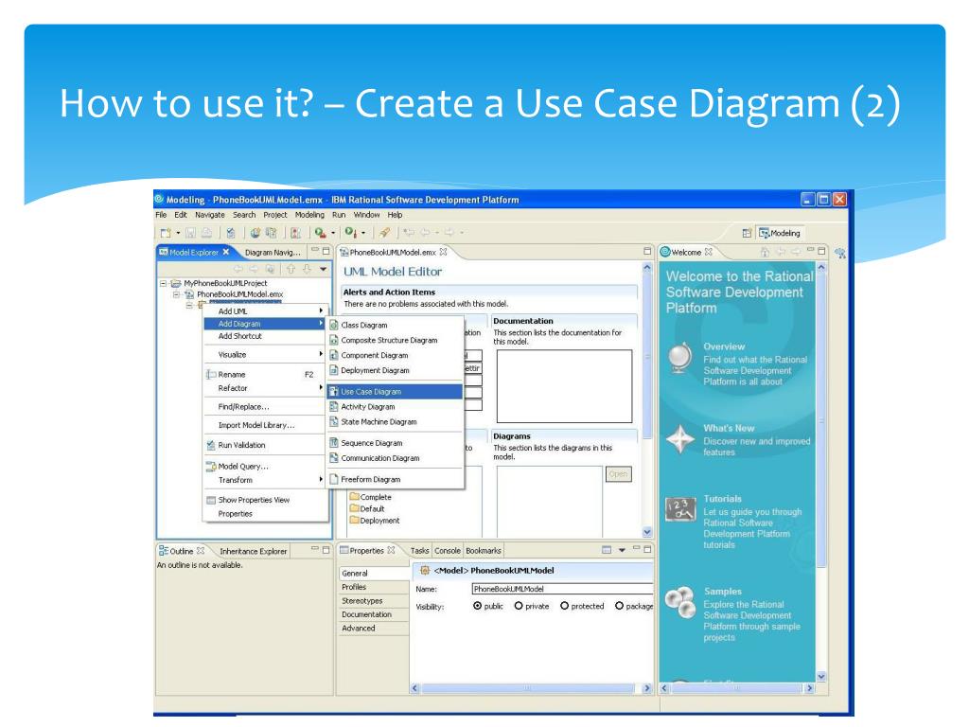Collapse the MyPhoneBookUMLProject tree node
This screenshot has height=727, width=969.
(163, 284)
